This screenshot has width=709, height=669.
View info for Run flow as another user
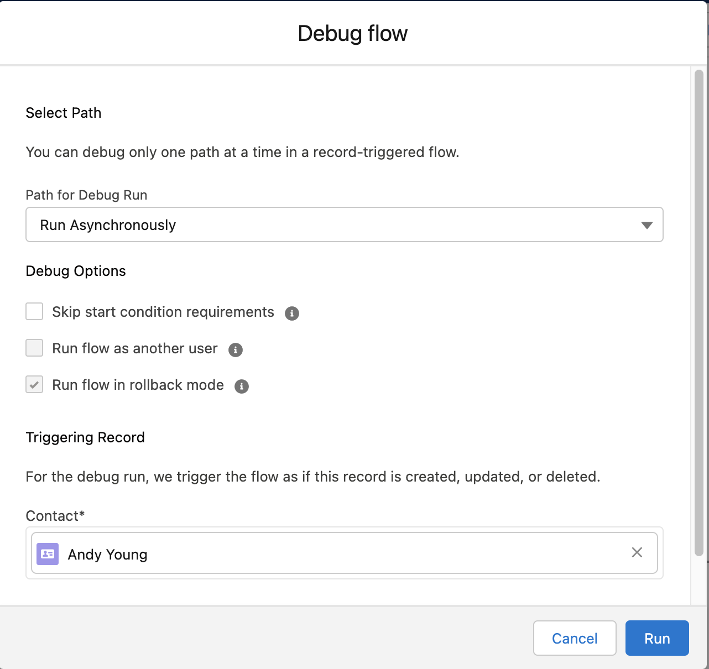(x=235, y=349)
